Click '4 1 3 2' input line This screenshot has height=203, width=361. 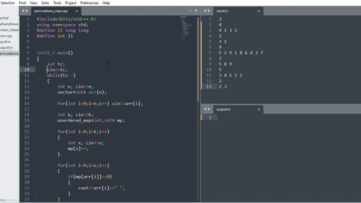pos(228,30)
